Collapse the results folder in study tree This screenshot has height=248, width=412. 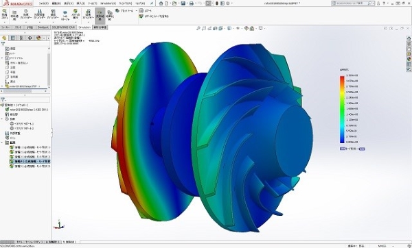[x=2, y=142]
